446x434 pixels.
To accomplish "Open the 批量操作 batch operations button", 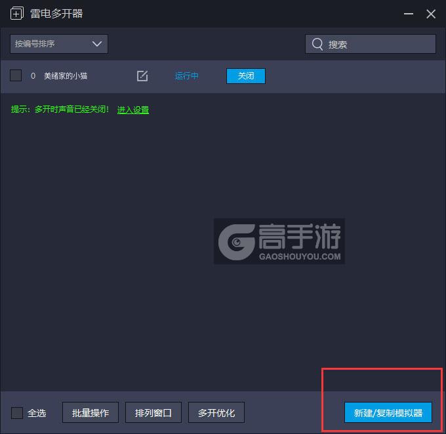I will tap(91, 412).
